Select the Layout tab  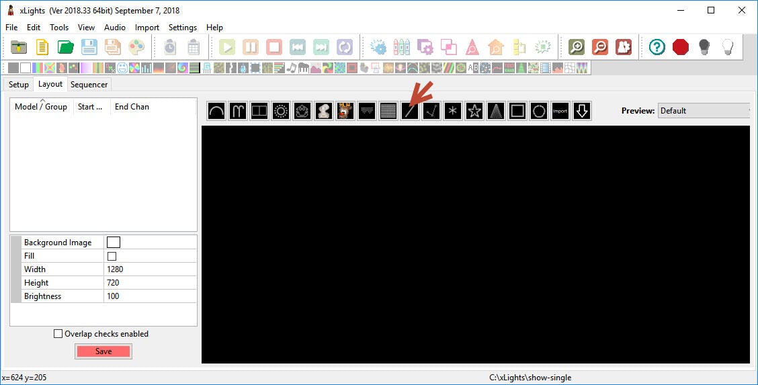point(50,84)
